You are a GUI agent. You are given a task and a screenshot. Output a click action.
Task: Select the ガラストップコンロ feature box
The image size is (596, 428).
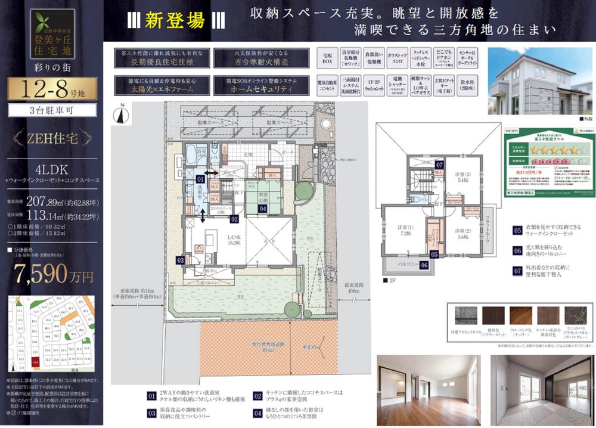397,58
